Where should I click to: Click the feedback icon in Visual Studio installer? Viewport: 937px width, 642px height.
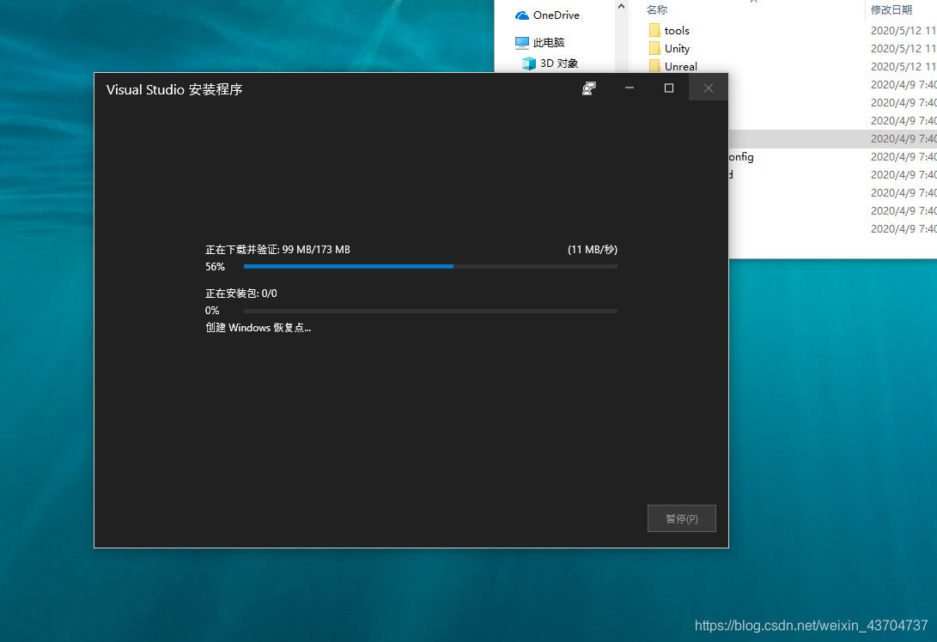pos(589,88)
